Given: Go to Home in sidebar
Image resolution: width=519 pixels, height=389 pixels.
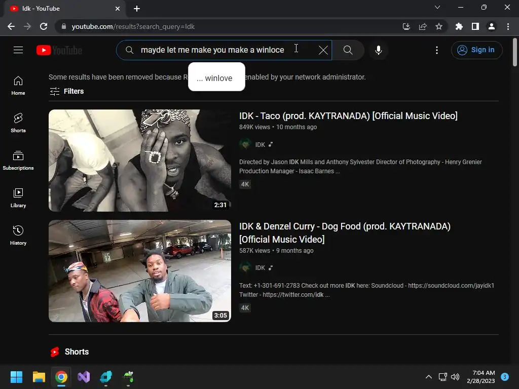Looking at the screenshot, I should tap(18, 86).
